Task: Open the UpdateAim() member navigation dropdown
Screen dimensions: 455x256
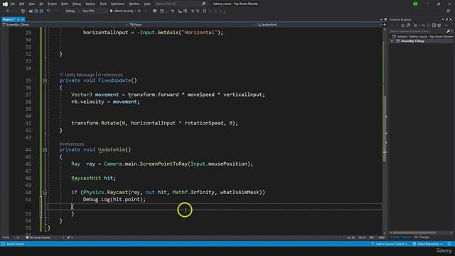Action: point(319,25)
